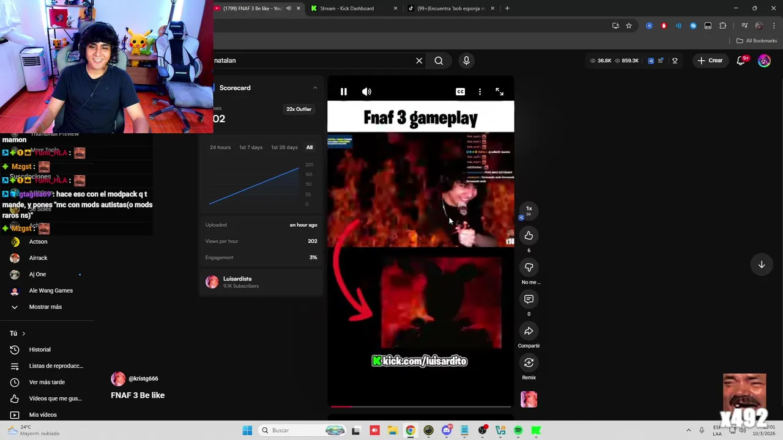The width and height of the screenshot is (783, 440).
Task: Run the YouTube search with the magnifier
Action: point(439,61)
